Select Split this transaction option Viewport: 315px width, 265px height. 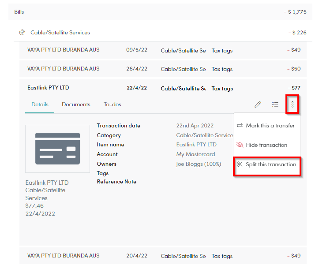[267, 164]
